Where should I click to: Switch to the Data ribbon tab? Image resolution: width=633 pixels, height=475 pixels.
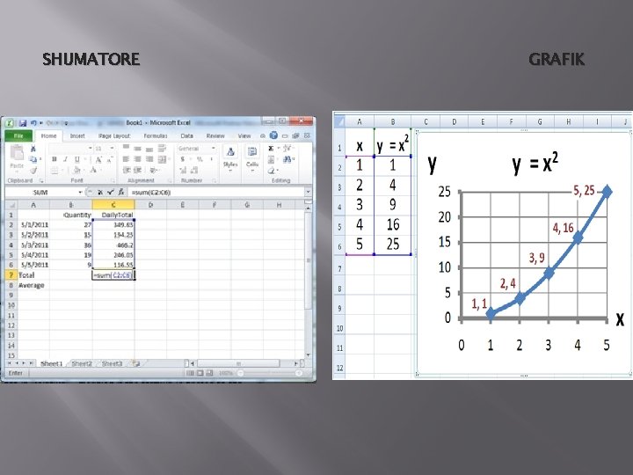(x=186, y=136)
